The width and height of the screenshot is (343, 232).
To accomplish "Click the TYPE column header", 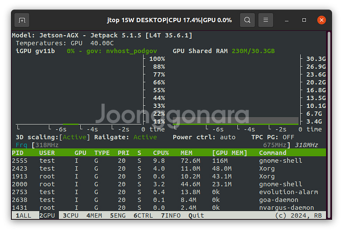I will pyautogui.click(x=102, y=153).
